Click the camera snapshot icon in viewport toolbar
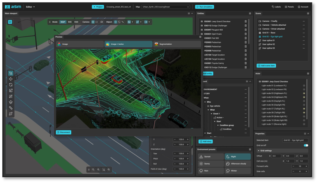The image size is (318, 183). tap(102, 22)
